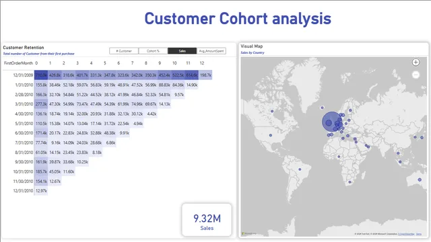The width and height of the screenshot is (431, 242).
Task: Click the 4.94k cell
Action: (137, 124)
